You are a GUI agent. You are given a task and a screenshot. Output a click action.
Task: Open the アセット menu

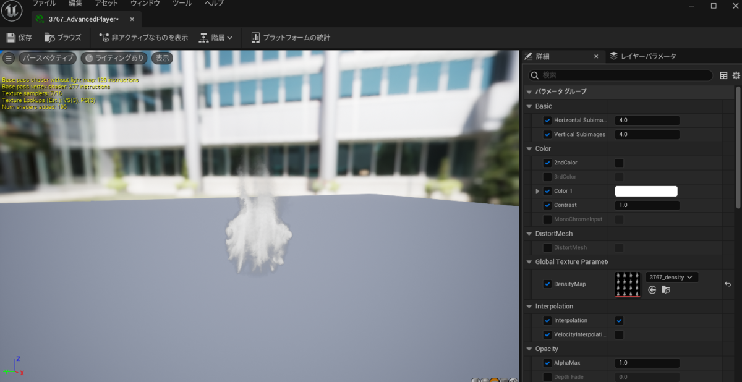(x=106, y=3)
